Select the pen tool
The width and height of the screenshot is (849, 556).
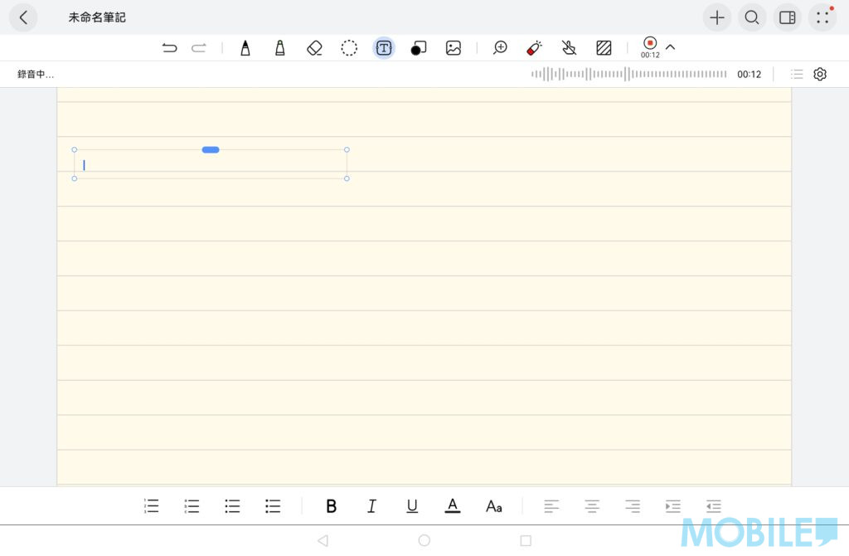pos(245,48)
